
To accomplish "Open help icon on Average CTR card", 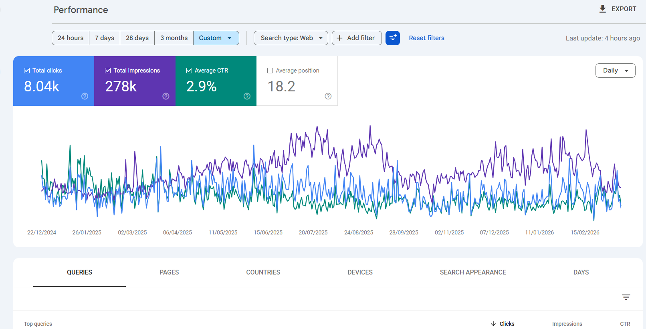I will click(247, 96).
